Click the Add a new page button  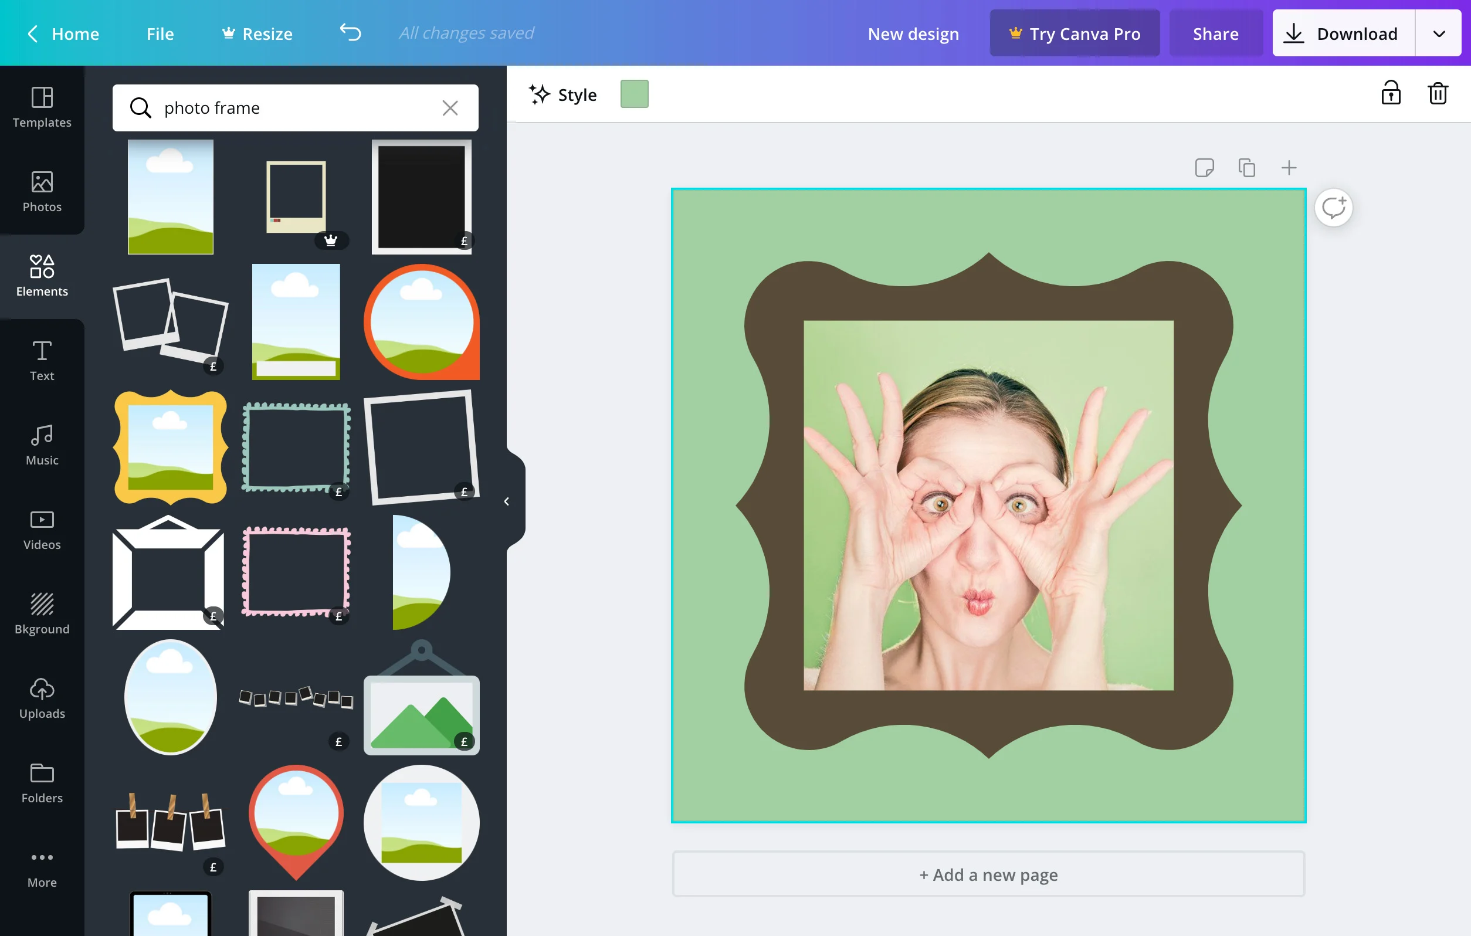pos(988,875)
